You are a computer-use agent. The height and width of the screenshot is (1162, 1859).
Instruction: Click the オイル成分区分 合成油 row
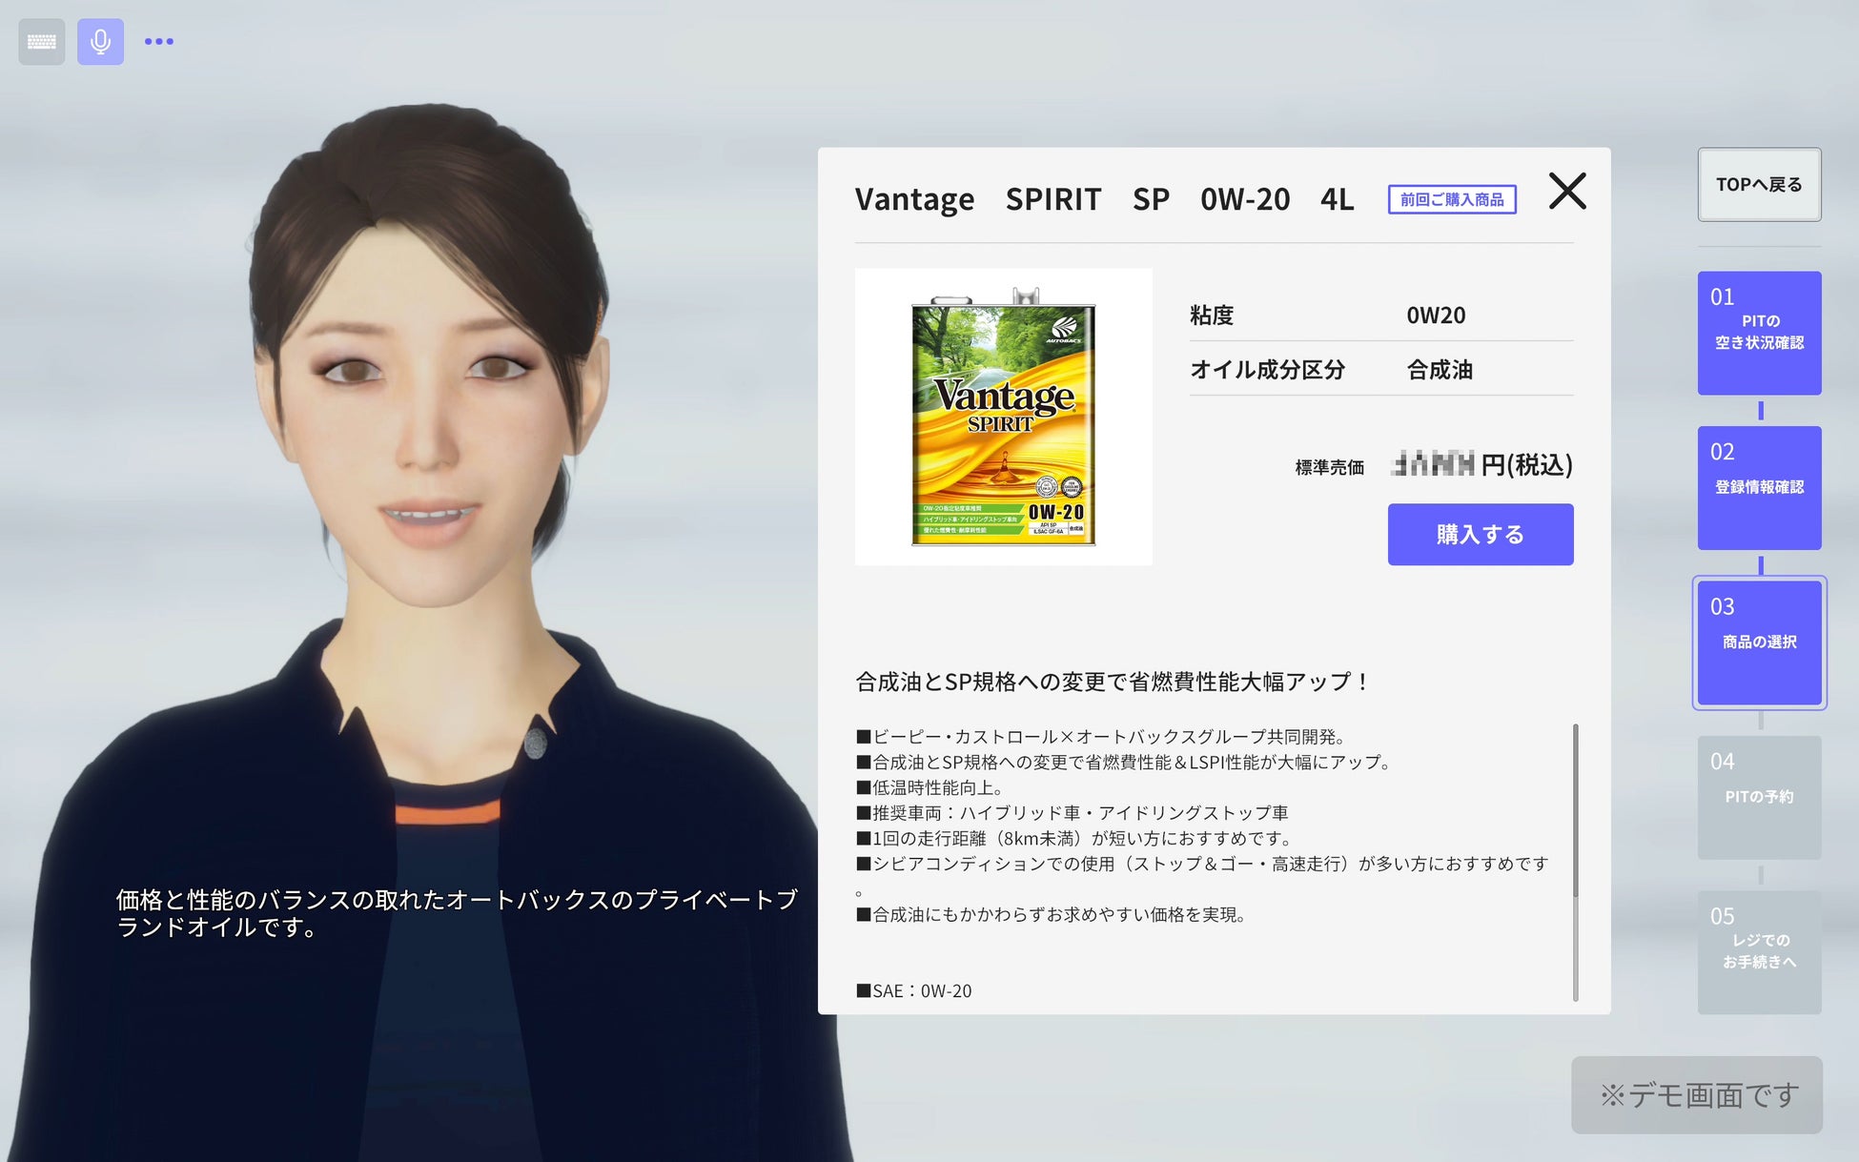tap(1380, 370)
